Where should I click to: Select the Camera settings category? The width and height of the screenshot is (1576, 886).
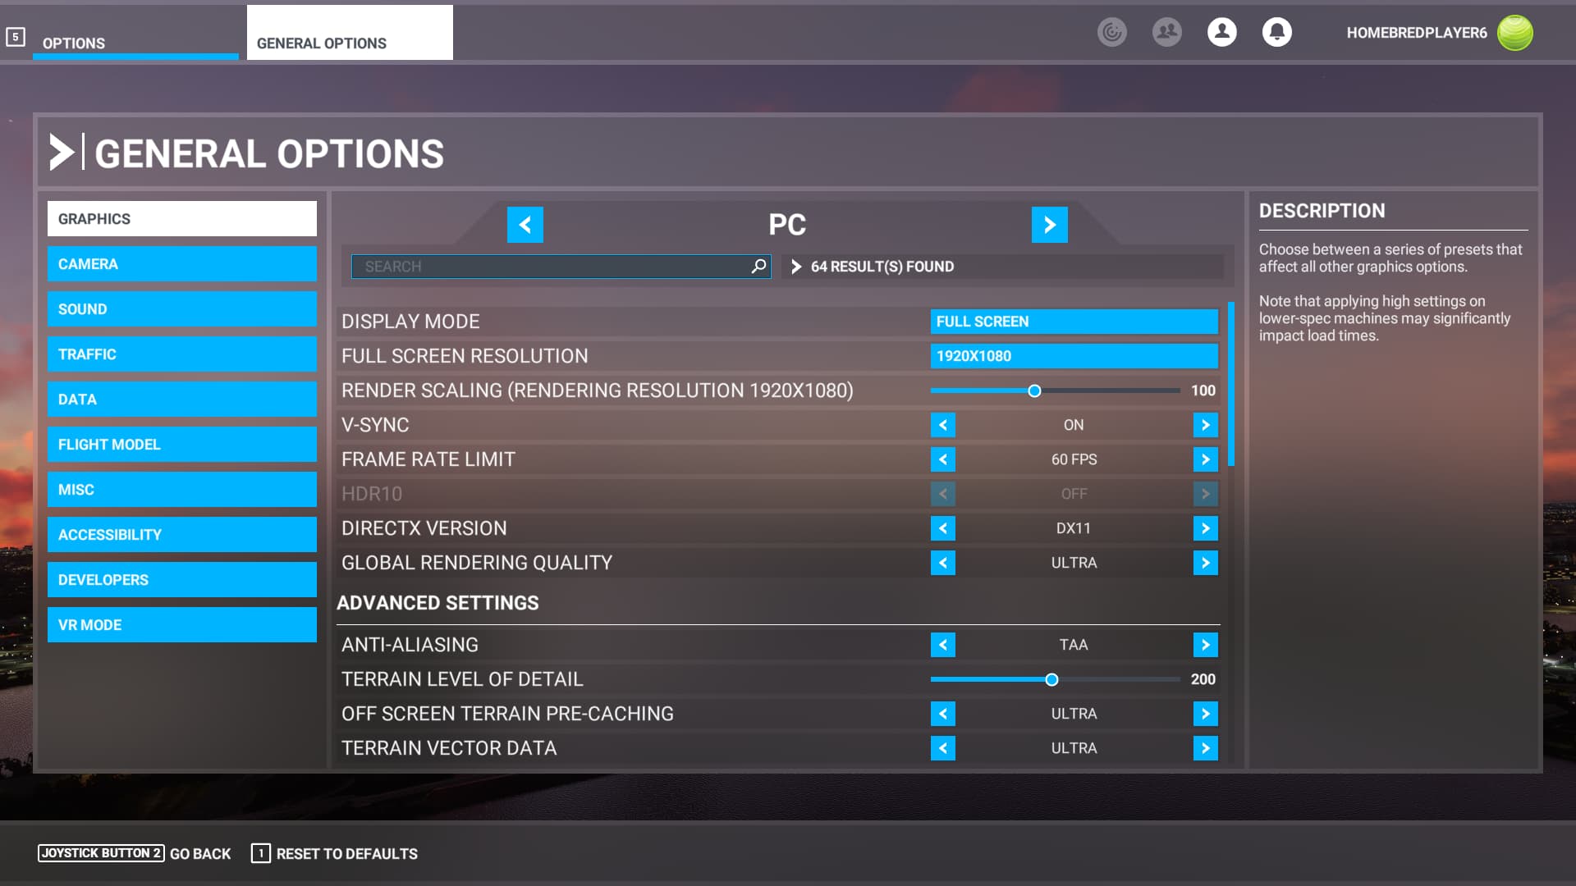tap(181, 264)
